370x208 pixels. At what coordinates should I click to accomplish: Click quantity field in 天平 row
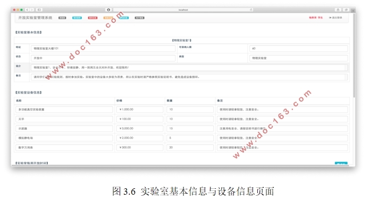coord(190,119)
